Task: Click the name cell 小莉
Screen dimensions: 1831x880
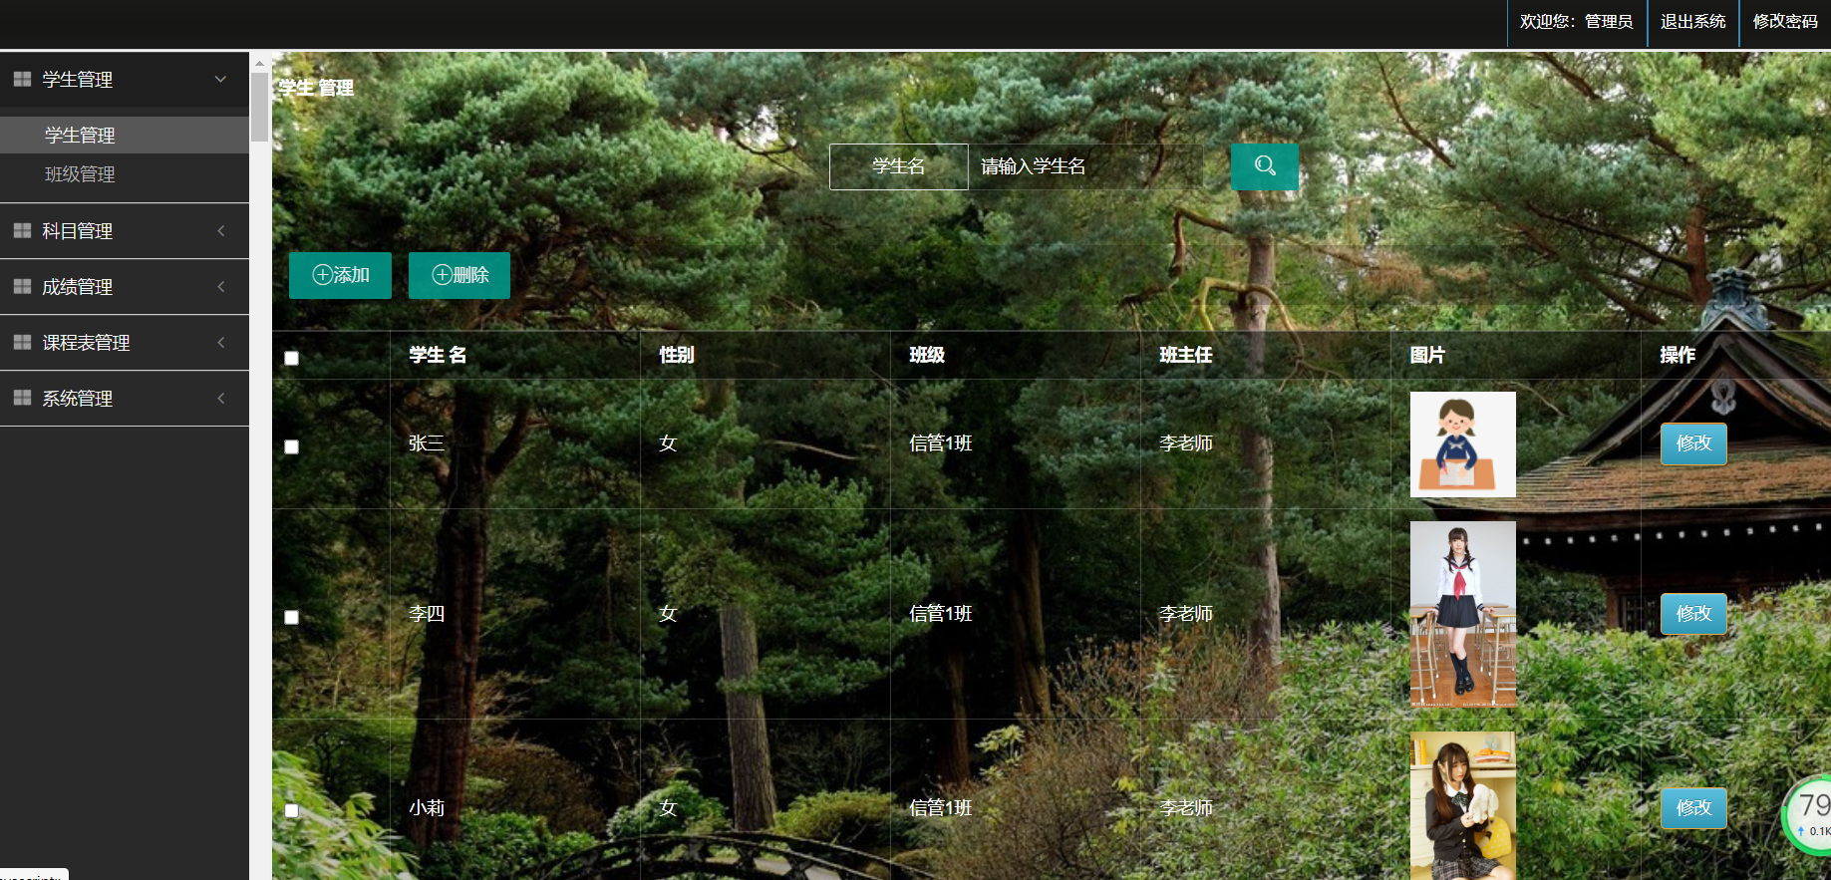Action: [x=427, y=808]
